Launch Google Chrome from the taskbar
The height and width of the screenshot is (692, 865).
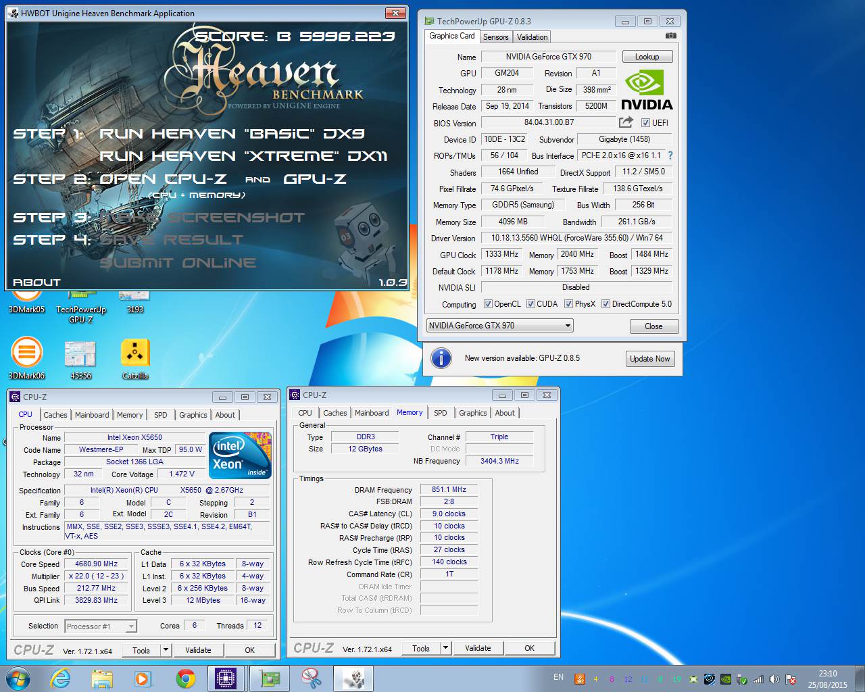pos(185,678)
